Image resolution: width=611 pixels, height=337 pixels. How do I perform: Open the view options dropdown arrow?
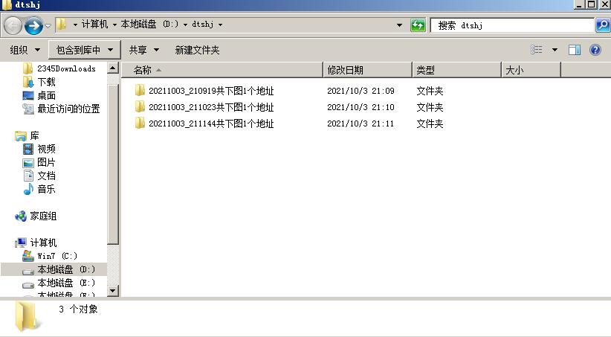(555, 50)
